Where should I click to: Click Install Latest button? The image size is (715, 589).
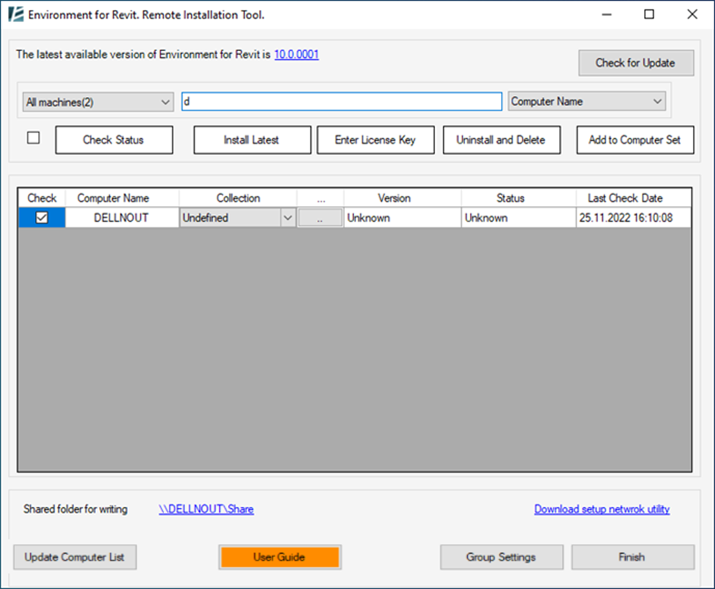252,140
